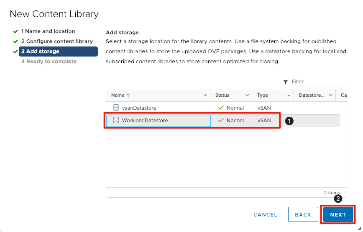This screenshot has width=363, height=232.
Task: Click the Name column sort arrow
Action: 128,95
